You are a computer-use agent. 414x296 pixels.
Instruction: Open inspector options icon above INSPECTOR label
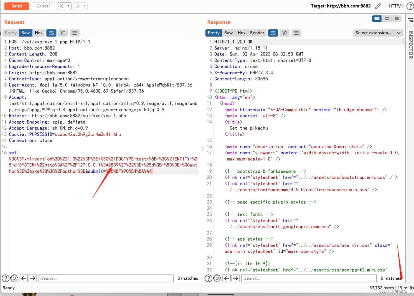(411, 20)
